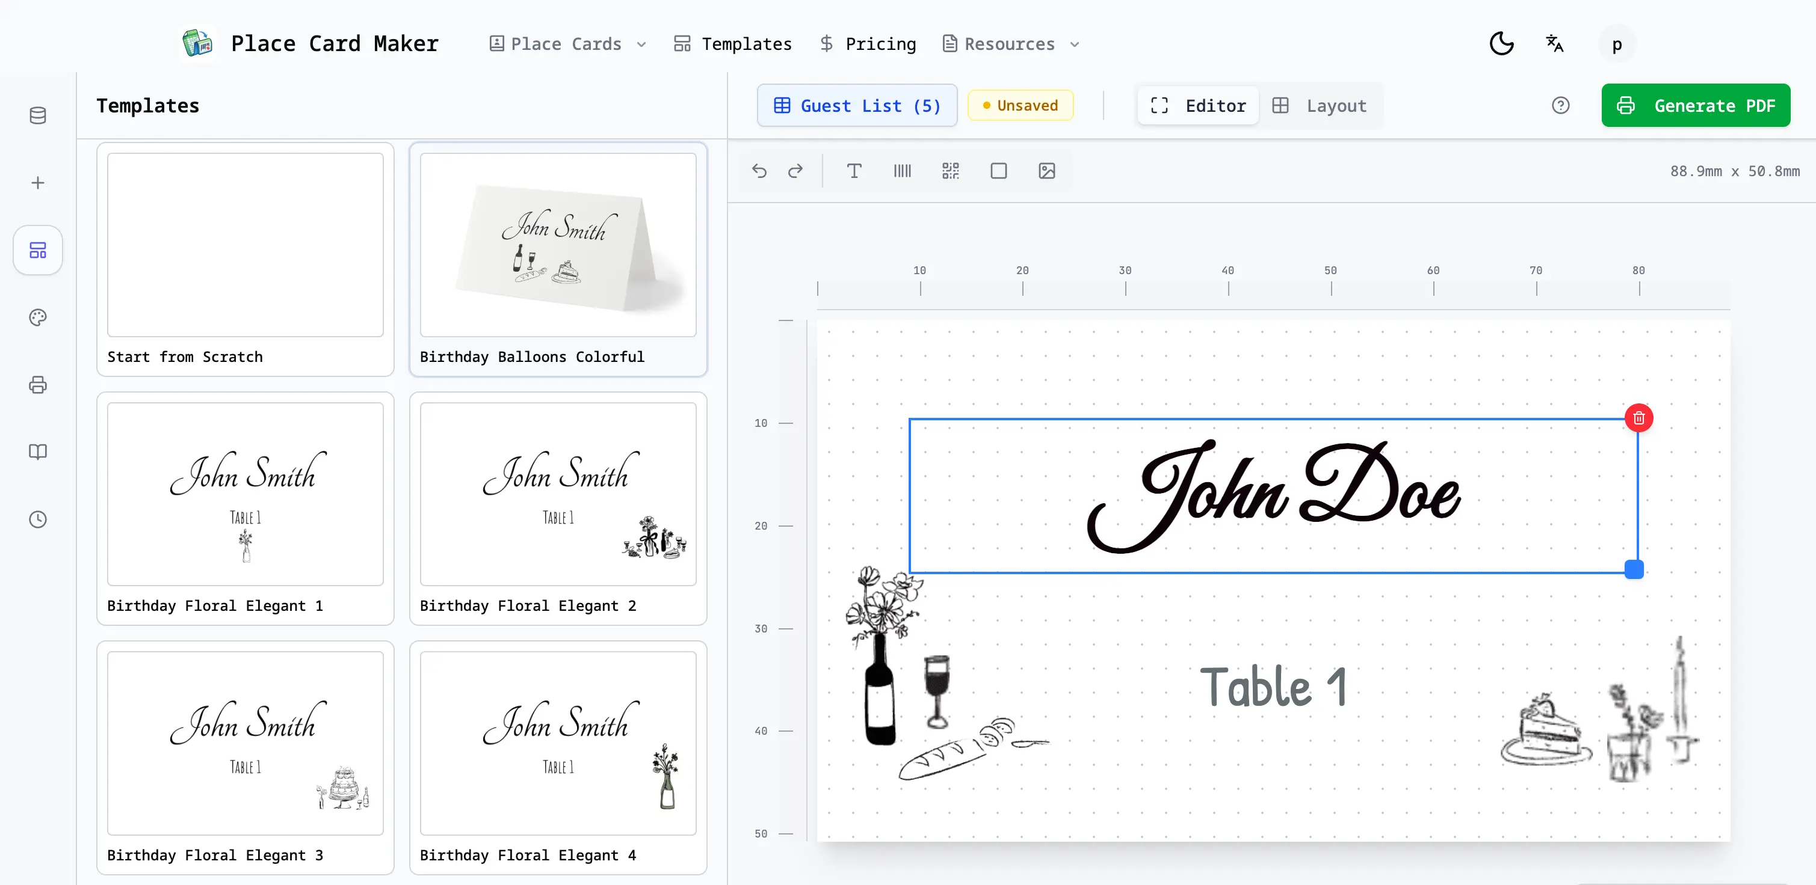Open the Place Cards dropdown
Screen dimensions: 1816x885
tap(566, 44)
